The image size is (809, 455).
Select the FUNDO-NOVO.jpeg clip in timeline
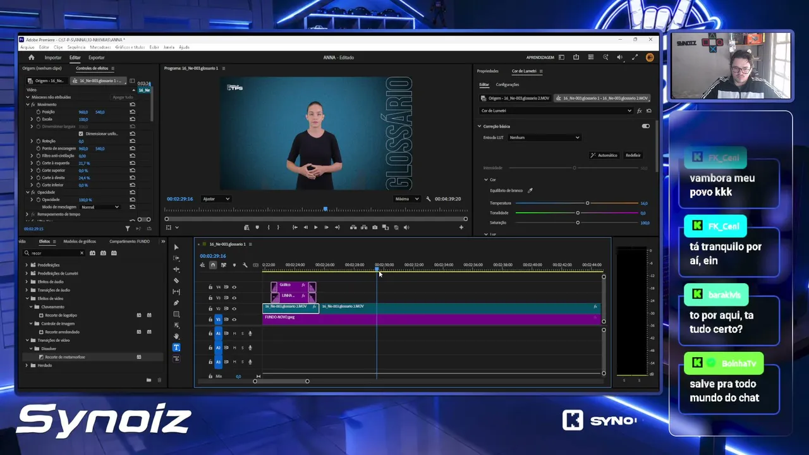coord(431,319)
